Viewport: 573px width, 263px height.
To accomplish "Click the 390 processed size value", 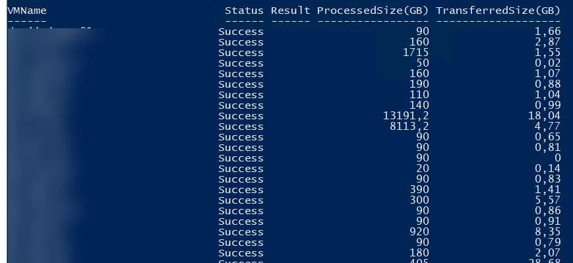I will click(x=419, y=190).
